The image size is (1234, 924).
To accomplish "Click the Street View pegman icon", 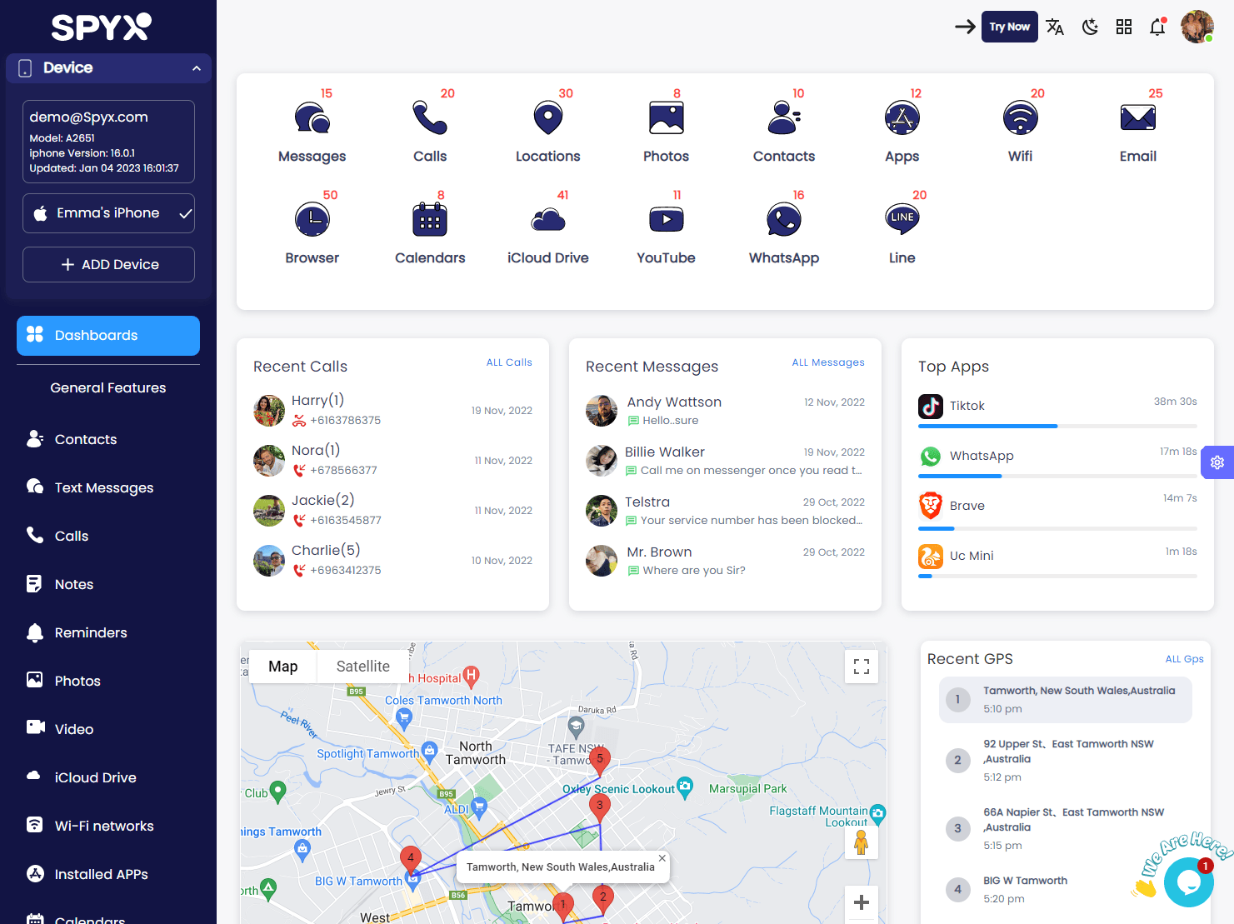I will point(862,842).
